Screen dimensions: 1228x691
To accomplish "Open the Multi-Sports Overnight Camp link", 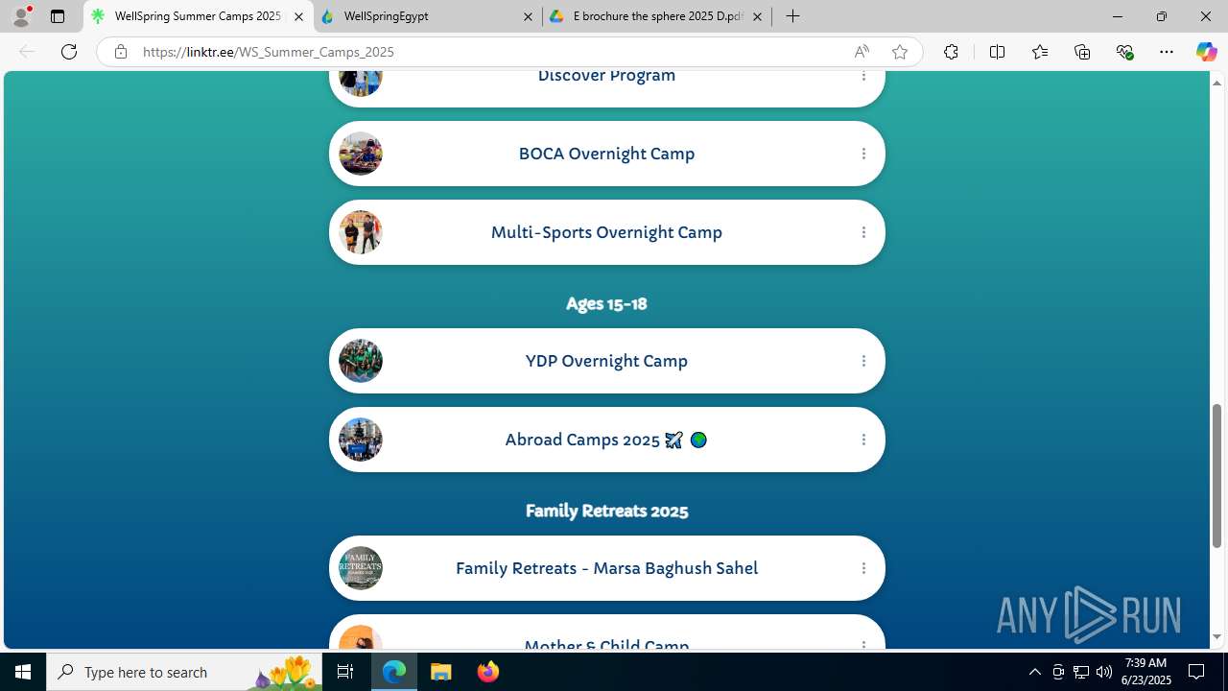I will click(x=606, y=232).
